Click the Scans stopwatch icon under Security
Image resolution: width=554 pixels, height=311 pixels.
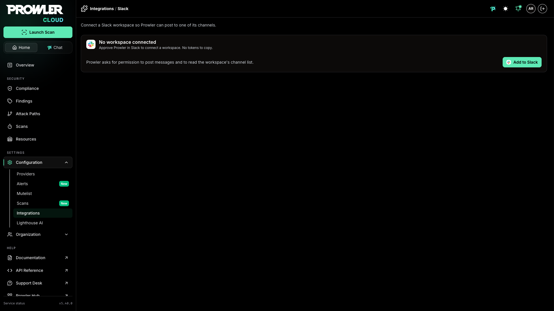pyautogui.click(x=10, y=126)
